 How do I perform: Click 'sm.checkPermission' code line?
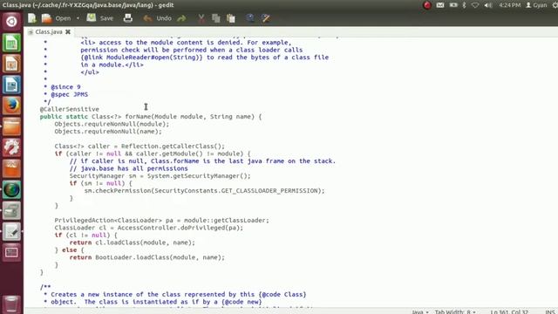tap(204, 191)
